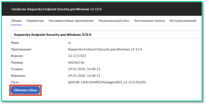Select the Приложение value text
The image size is (206, 105).
pos(105,49)
